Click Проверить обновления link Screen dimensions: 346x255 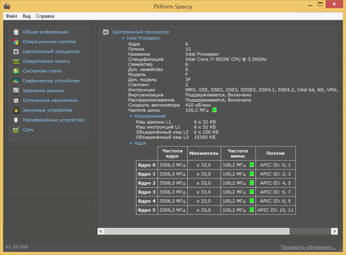(x=308, y=247)
